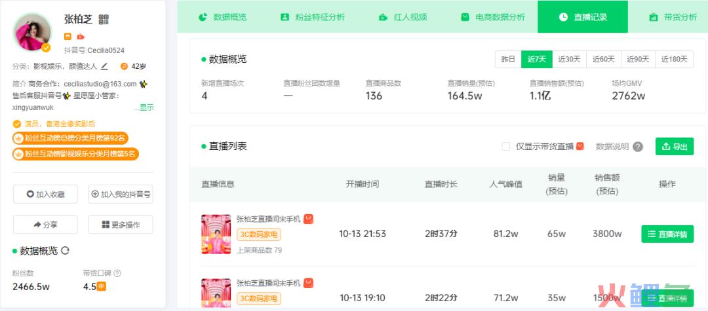Viewport: 708px width, 311px height.
Task: Open 直播详情 for the 10-13 21:53 livestream
Action: [667, 234]
